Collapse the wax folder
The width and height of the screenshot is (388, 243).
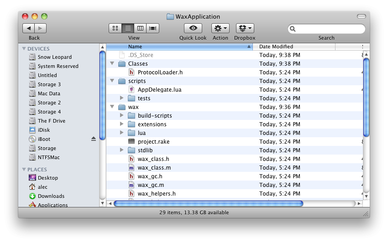[x=112, y=107]
